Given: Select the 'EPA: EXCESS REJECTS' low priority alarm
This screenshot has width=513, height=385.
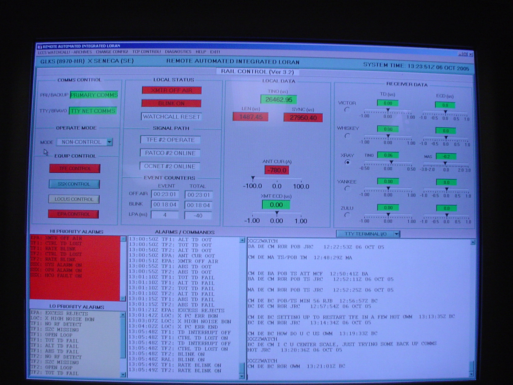Looking at the screenshot, I should (x=59, y=313).
